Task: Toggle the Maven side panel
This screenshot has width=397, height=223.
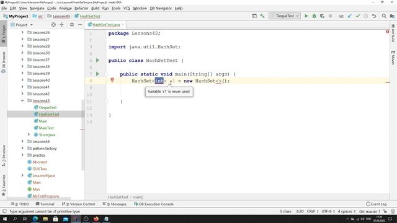Action: 393,58
